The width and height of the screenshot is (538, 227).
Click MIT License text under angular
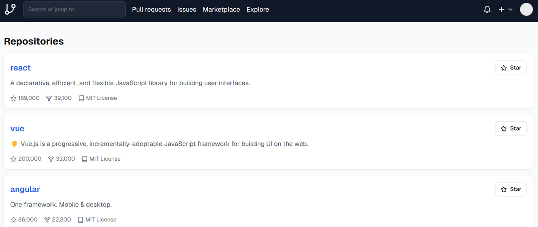coord(101,220)
